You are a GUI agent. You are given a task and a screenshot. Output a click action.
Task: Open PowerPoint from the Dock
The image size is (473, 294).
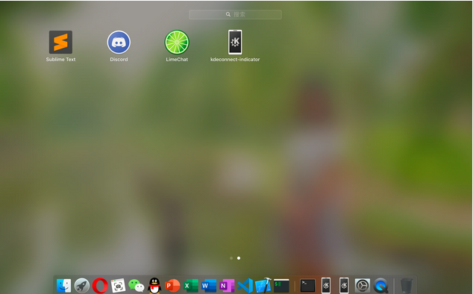click(172, 285)
